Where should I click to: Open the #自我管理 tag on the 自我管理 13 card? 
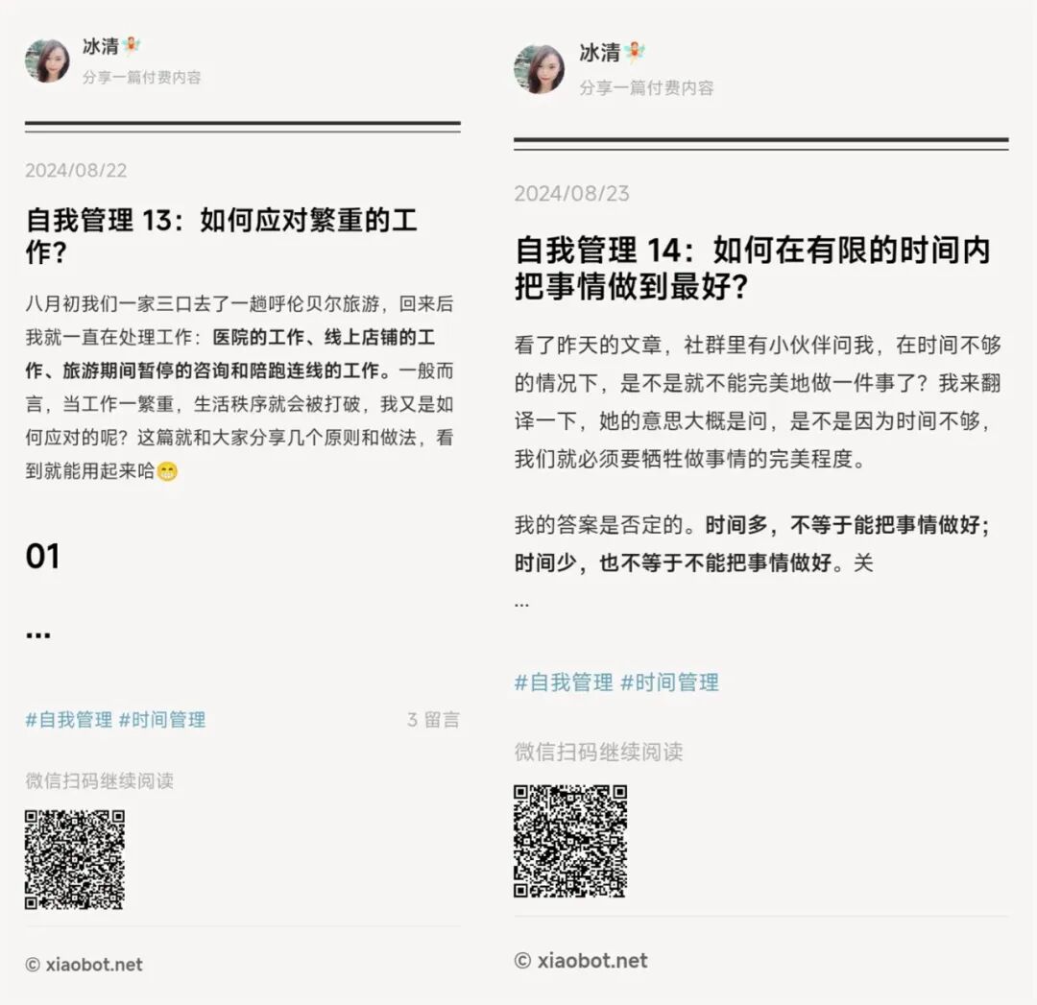coord(69,719)
